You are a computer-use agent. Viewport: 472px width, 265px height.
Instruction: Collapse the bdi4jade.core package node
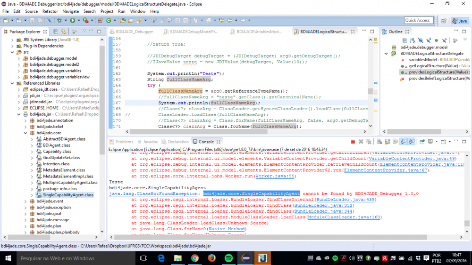pyautogui.click(x=25, y=133)
